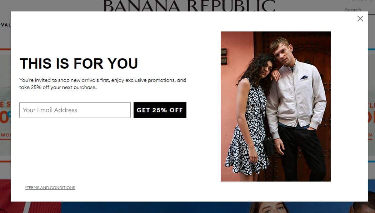Click the man's white jacket in photo
Screen dimensions: 375x213
[296, 96]
